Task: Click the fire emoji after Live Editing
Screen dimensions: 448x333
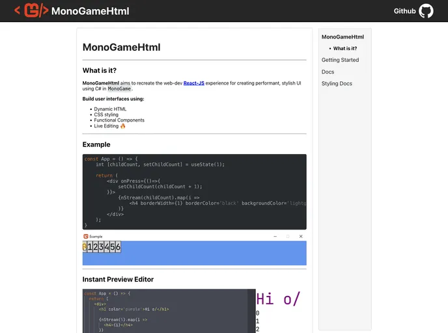Action: click(x=122, y=126)
